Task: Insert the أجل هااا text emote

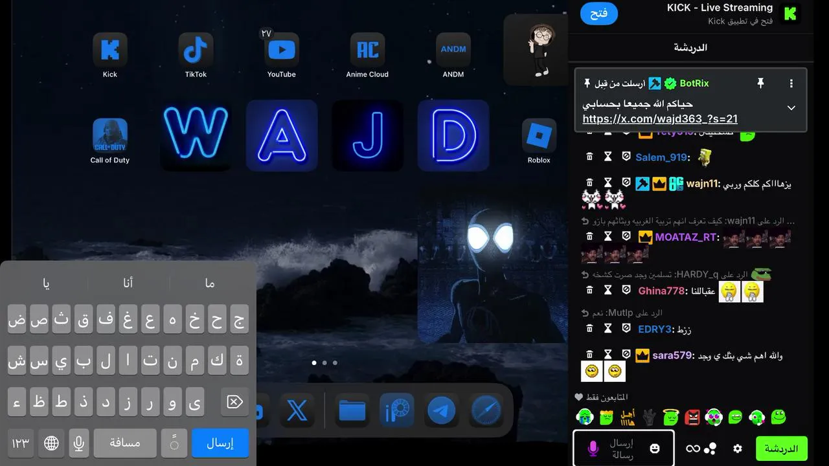Action: click(x=628, y=417)
